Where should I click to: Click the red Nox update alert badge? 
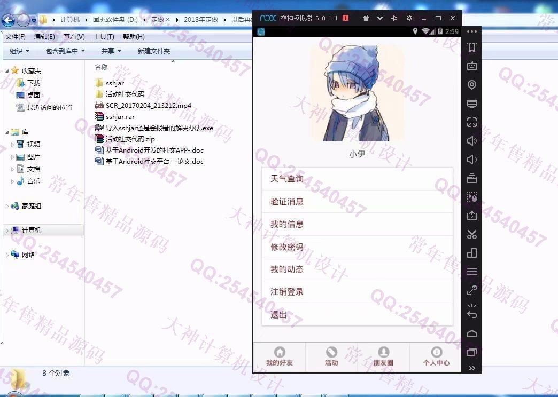point(345,18)
